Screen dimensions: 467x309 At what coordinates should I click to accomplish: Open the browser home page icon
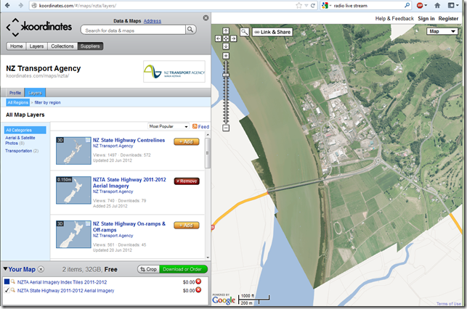click(437, 5)
